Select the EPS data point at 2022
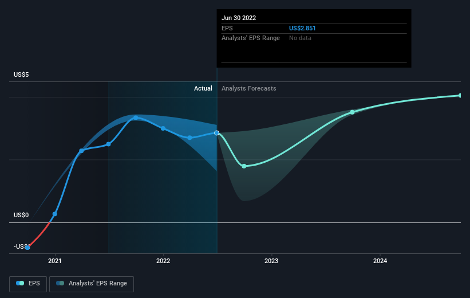 [x=163, y=128]
